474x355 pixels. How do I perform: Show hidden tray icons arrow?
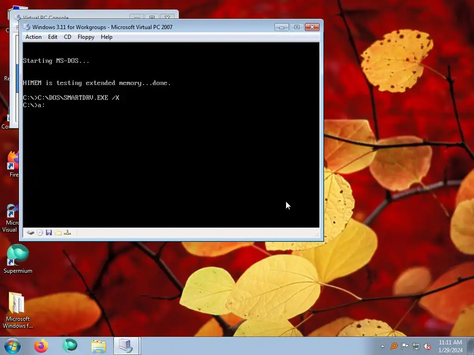tap(382, 346)
